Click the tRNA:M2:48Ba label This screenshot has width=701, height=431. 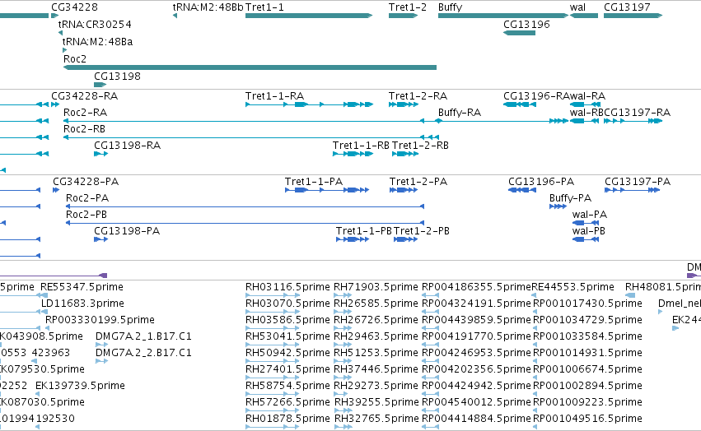pyautogui.click(x=97, y=41)
